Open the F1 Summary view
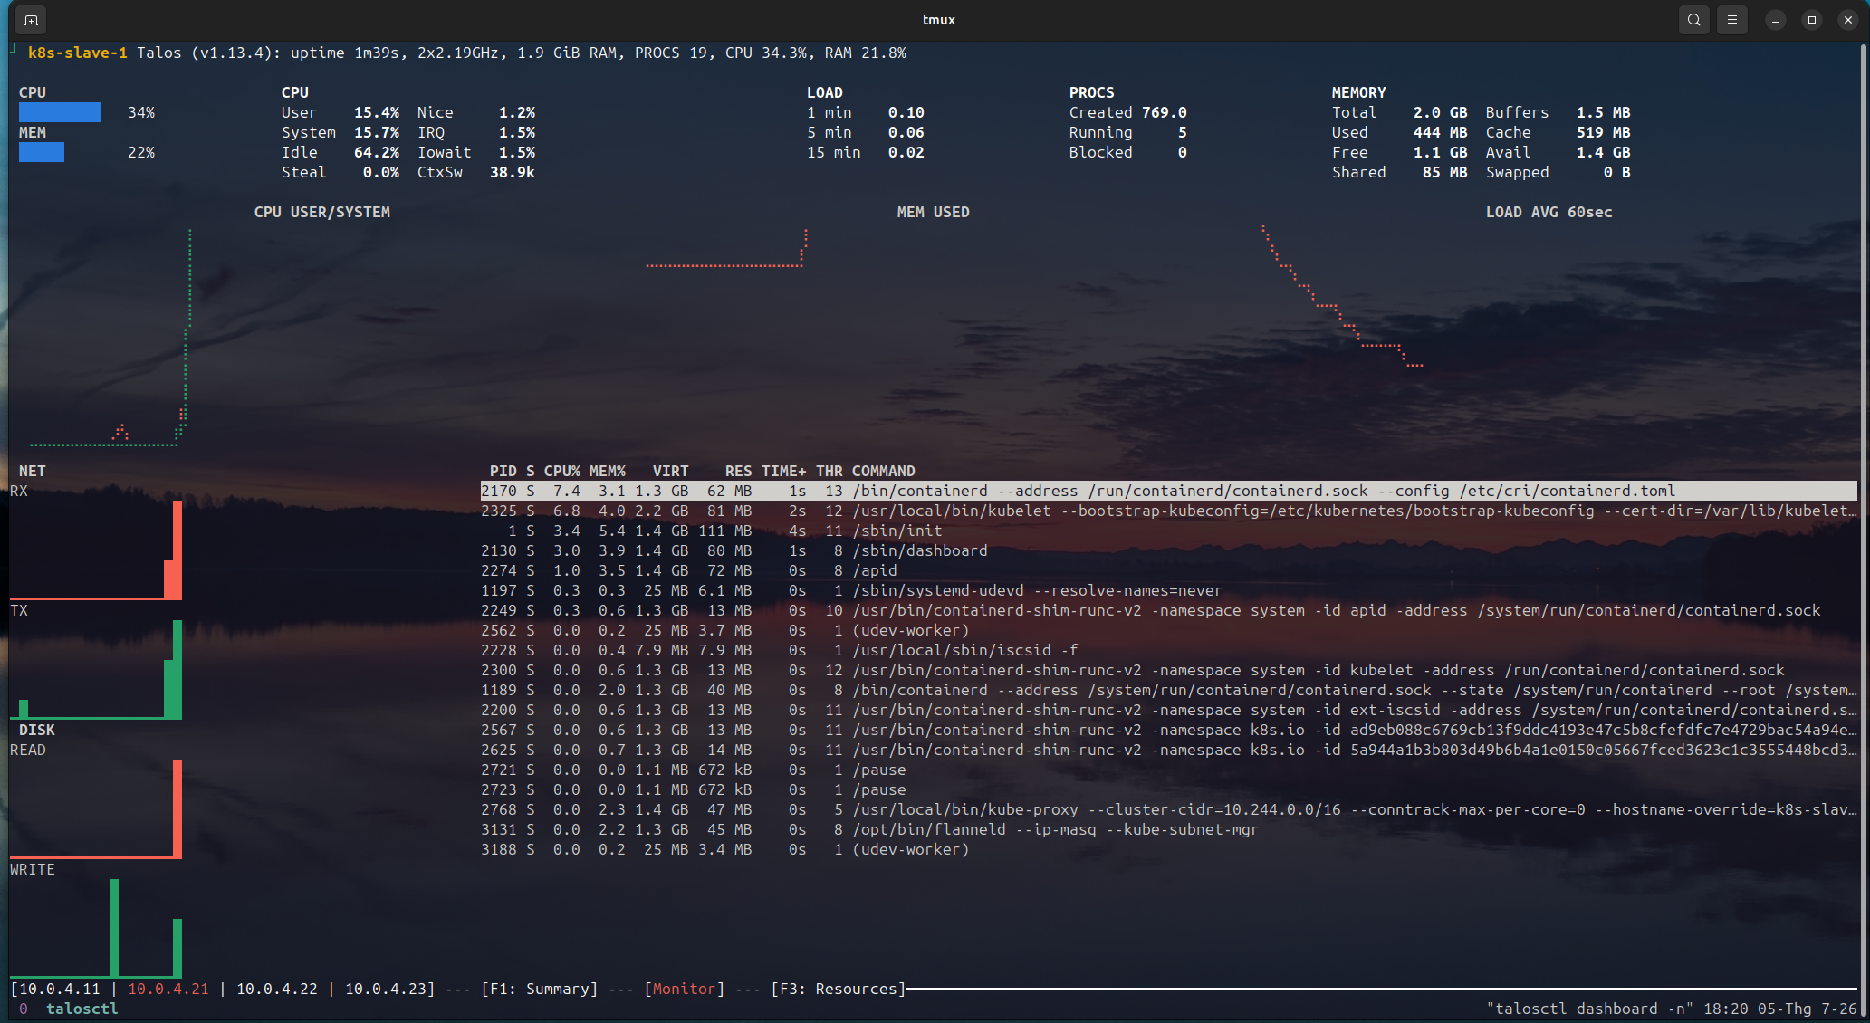The image size is (1870, 1023). [x=540, y=989]
